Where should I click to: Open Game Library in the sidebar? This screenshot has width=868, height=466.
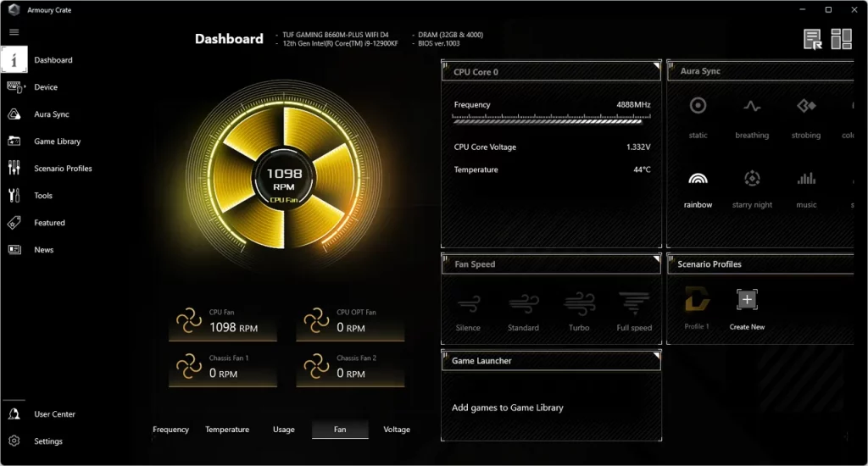pyautogui.click(x=58, y=141)
